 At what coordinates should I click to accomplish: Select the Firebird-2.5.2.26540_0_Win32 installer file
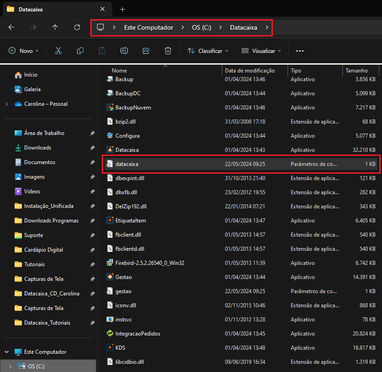click(x=150, y=263)
